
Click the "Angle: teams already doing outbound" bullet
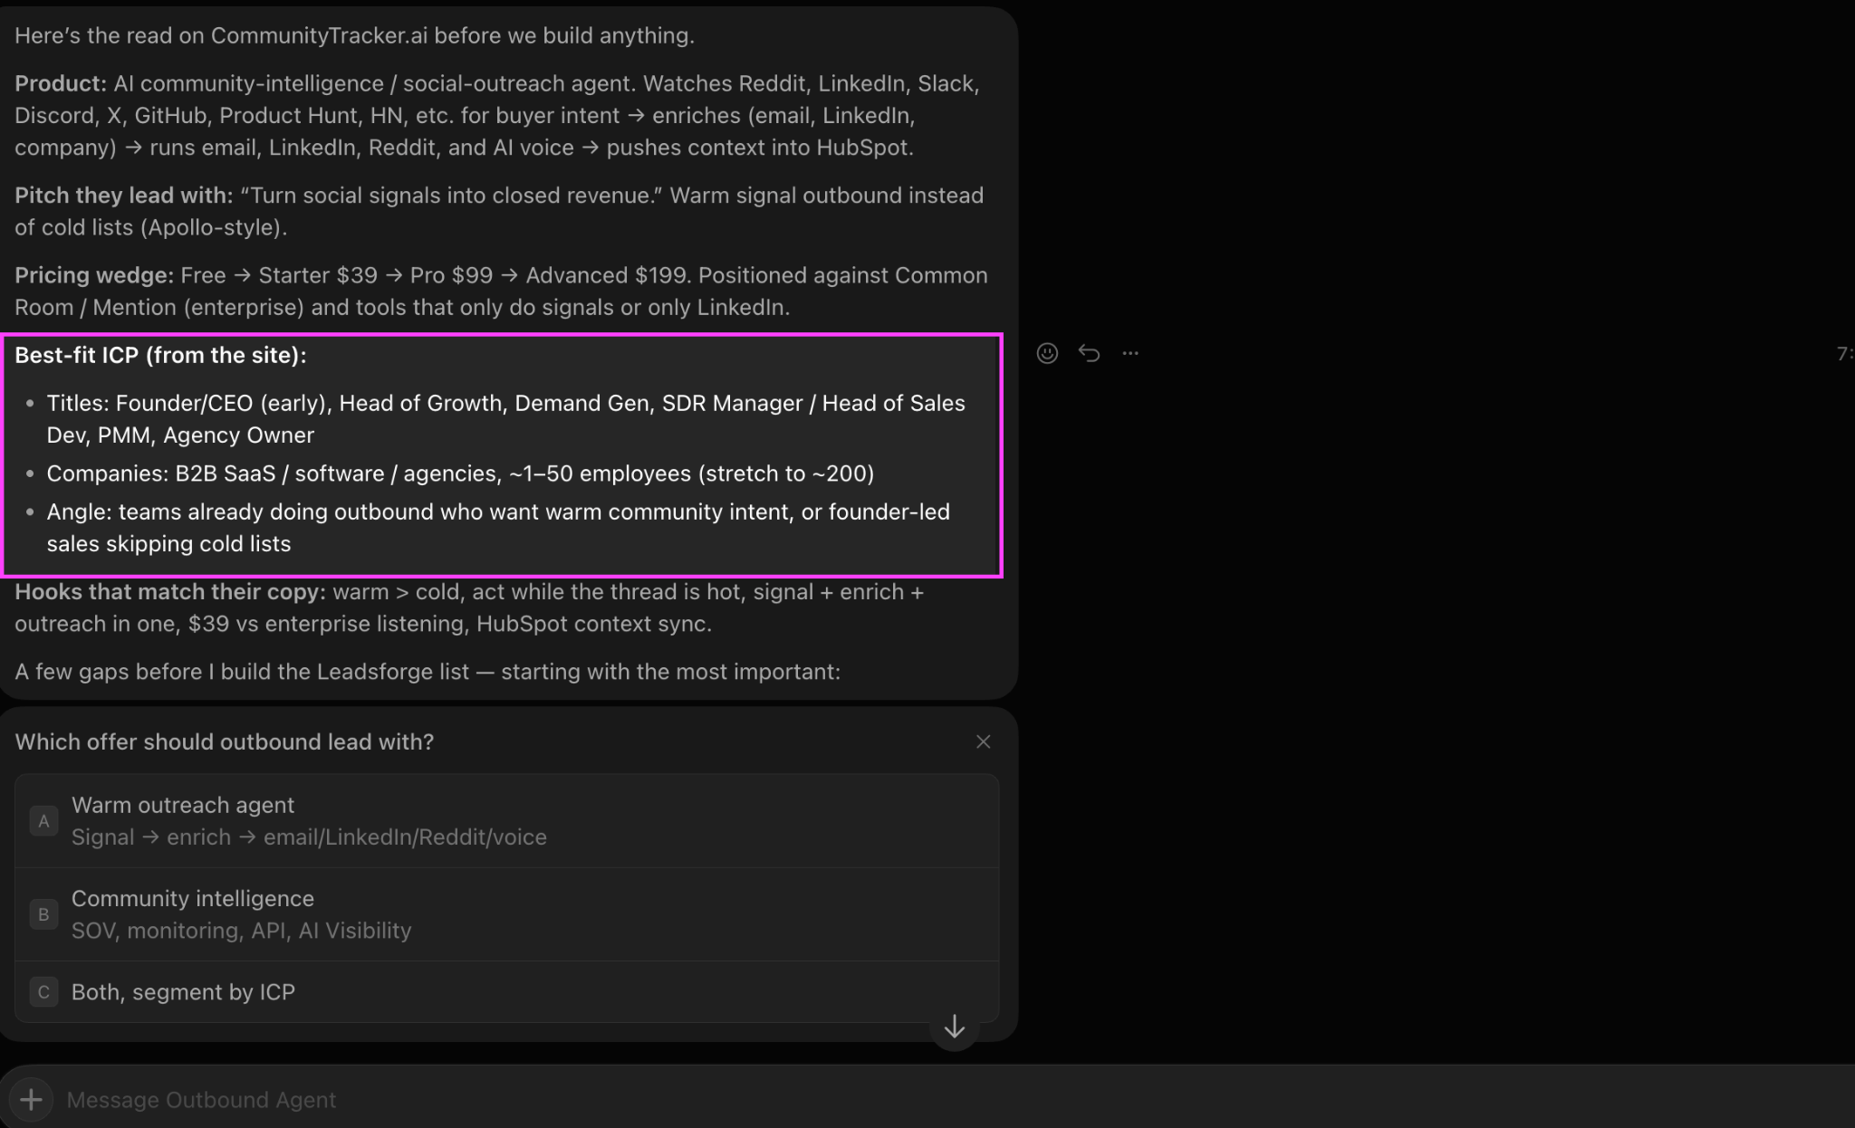coord(498,528)
